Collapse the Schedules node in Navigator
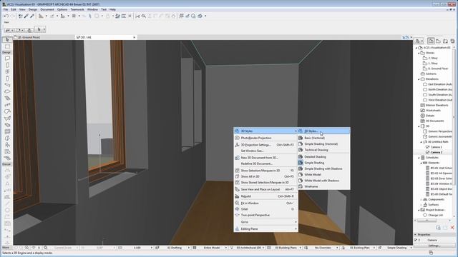This screenshot has width=458, height=257. click(419, 158)
